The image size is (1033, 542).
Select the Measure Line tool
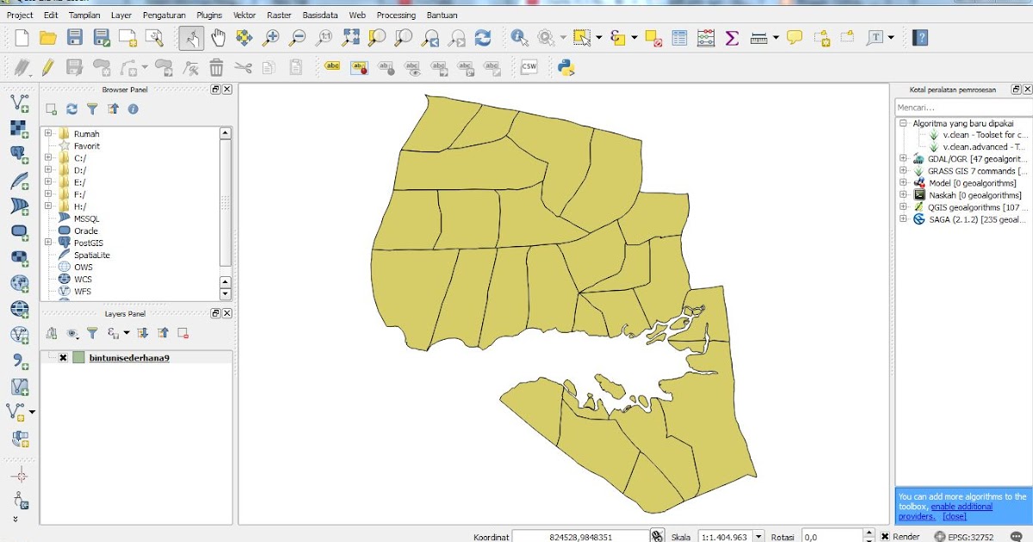(x=759, y=38)
